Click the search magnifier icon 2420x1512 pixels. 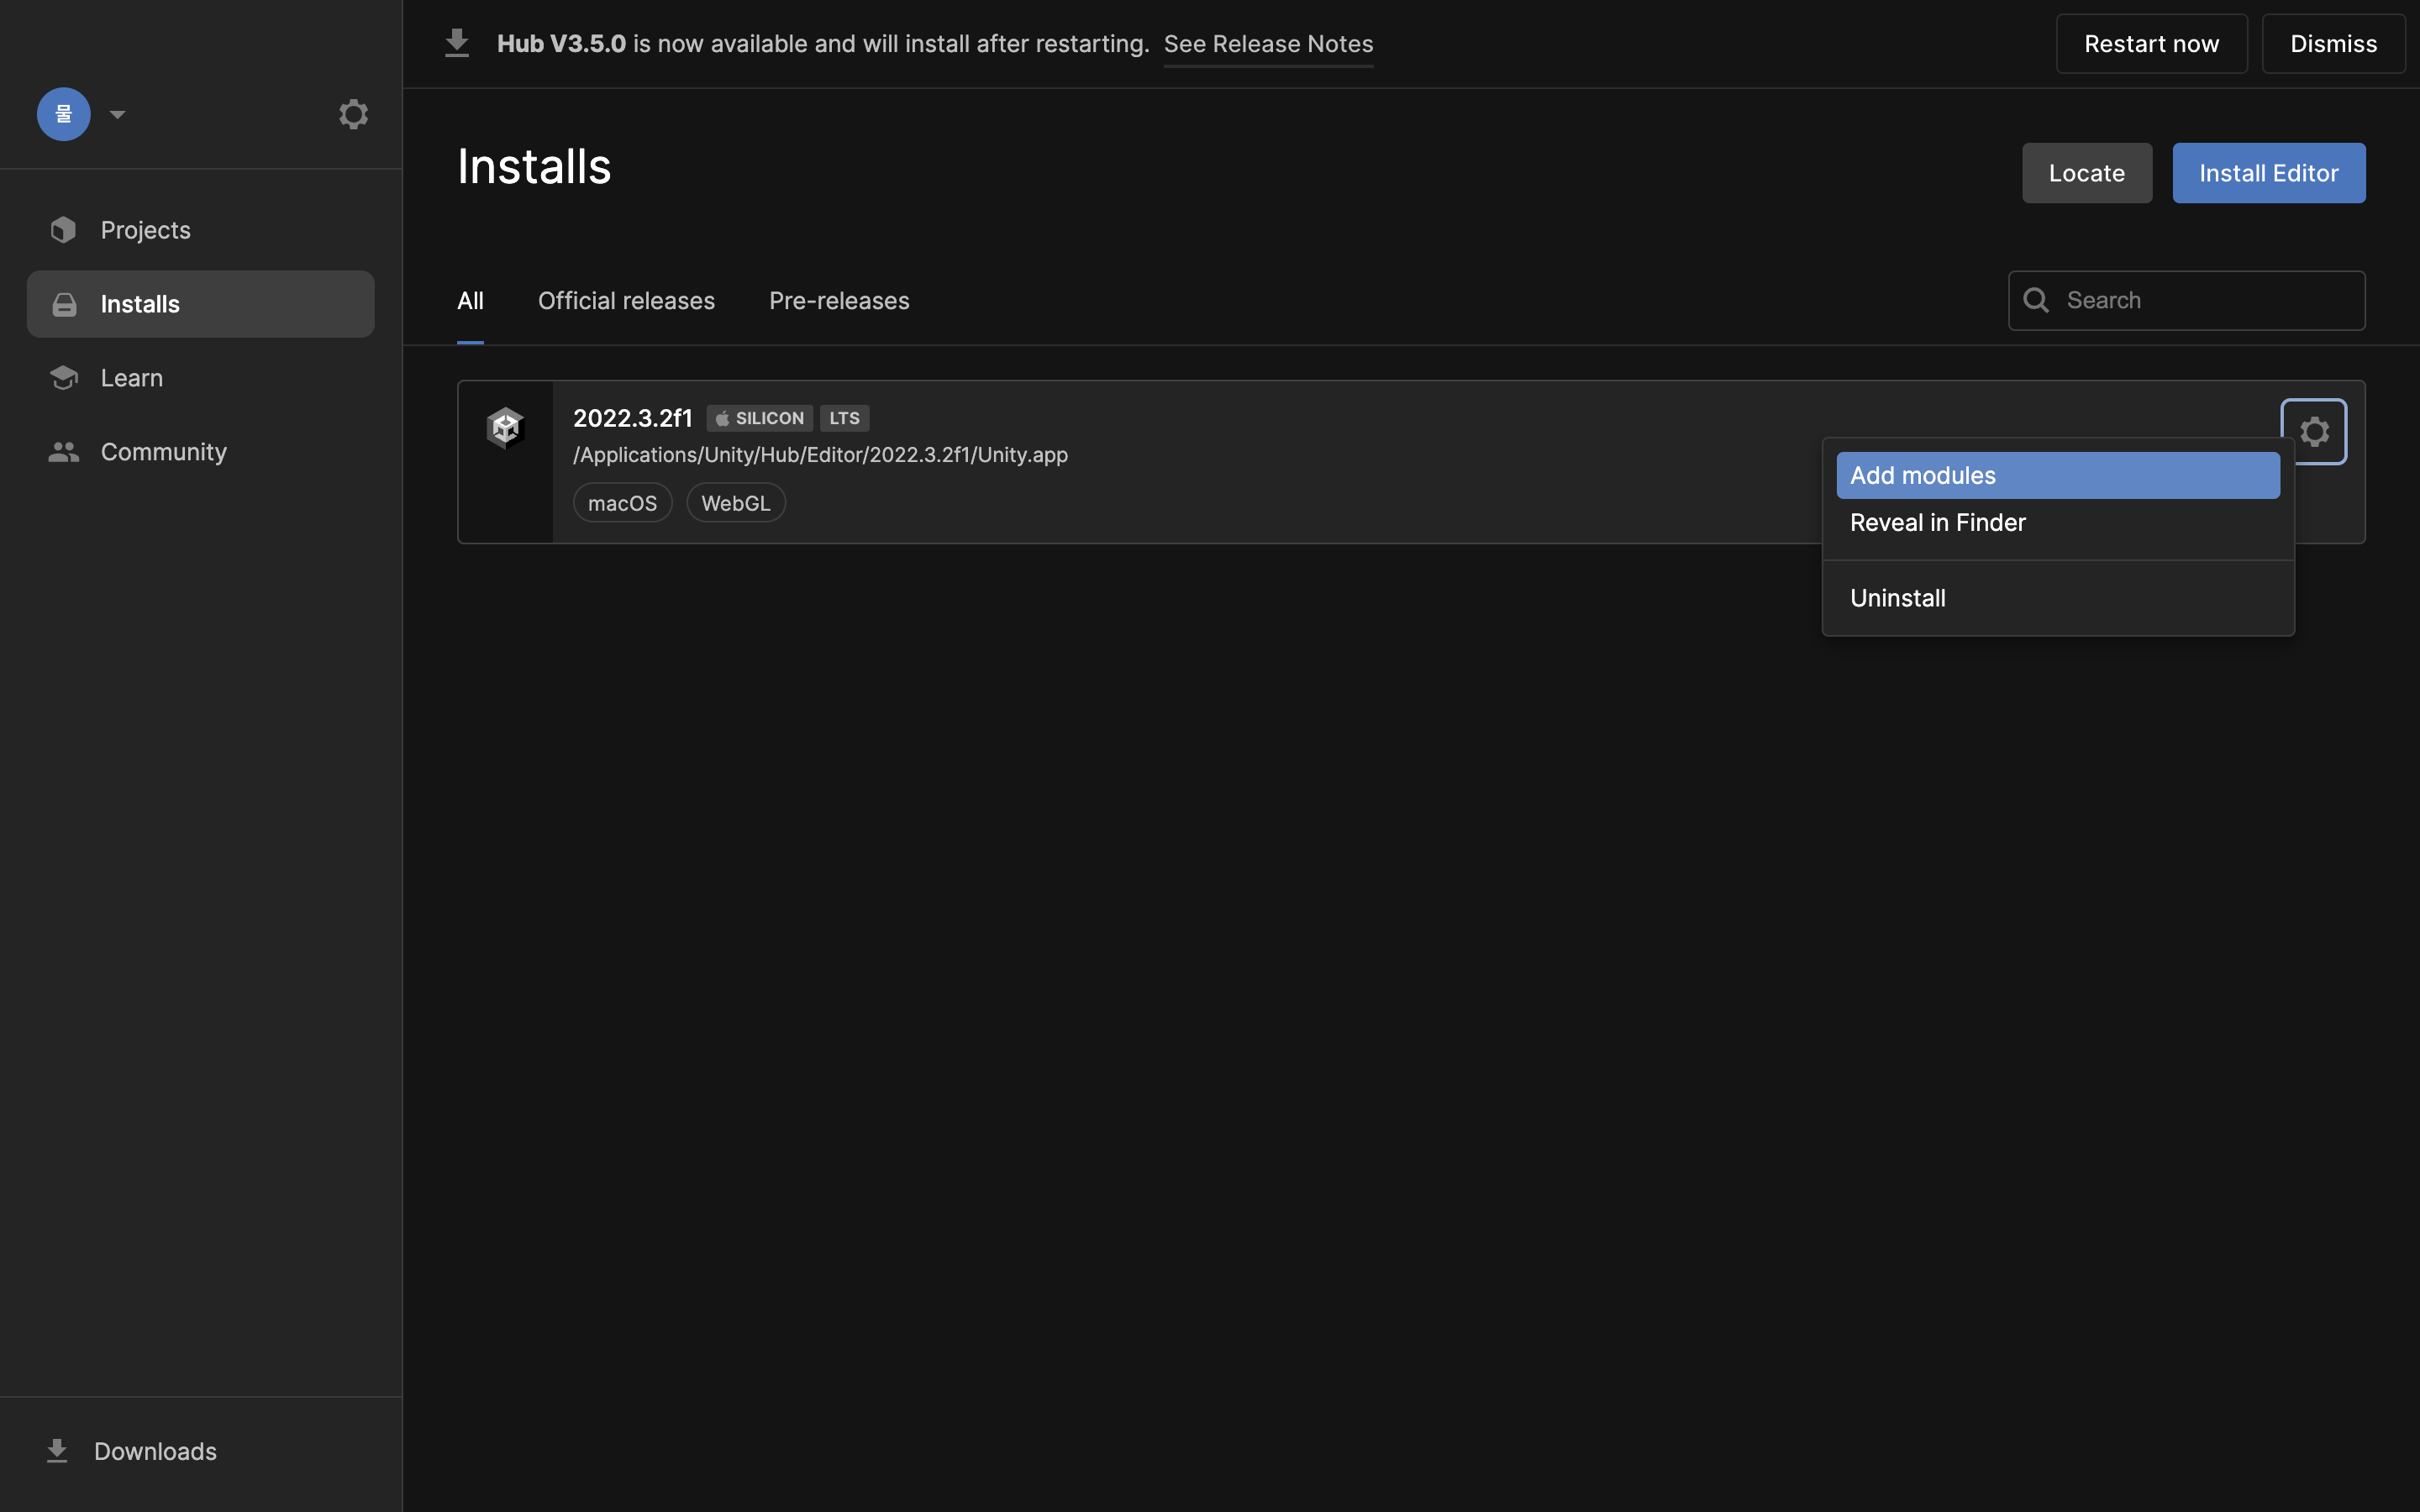(x=2036, y=300)
